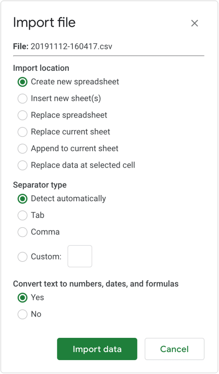Choose Append to current sheet

[23, 149]
